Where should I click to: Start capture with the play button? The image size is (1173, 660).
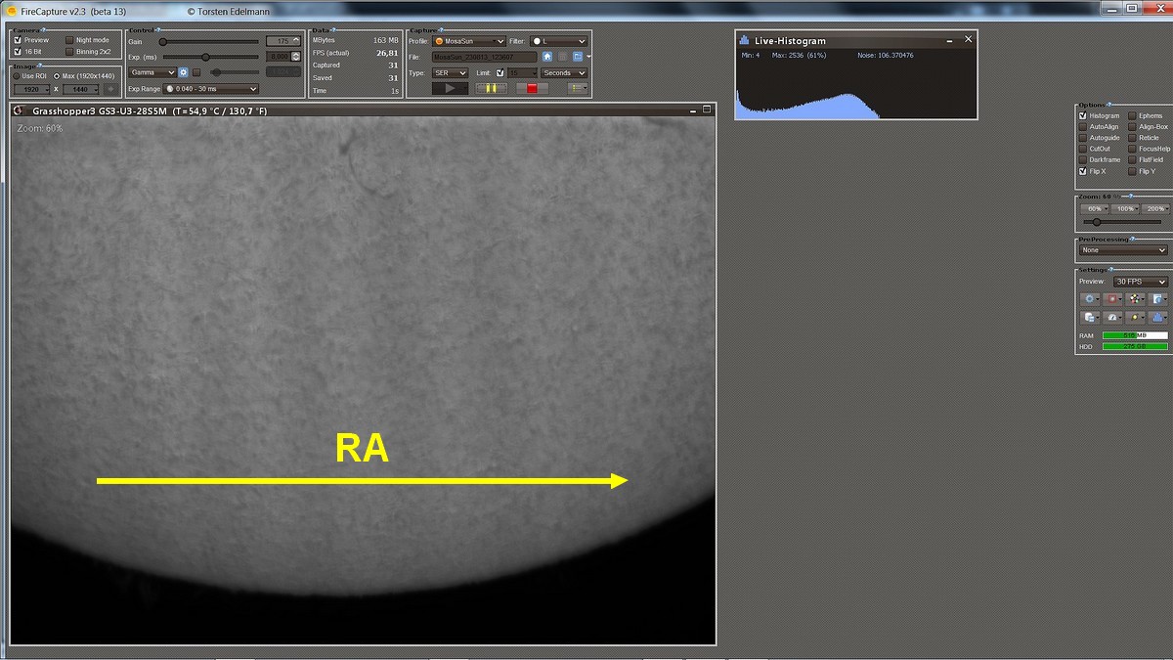coord(450,88)
